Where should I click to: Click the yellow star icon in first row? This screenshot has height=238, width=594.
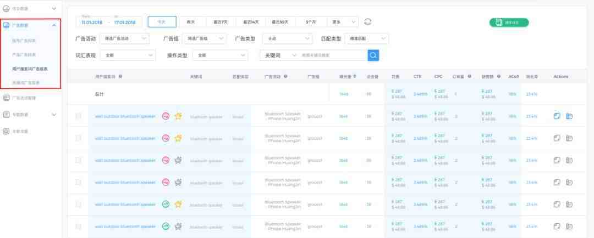178,116
